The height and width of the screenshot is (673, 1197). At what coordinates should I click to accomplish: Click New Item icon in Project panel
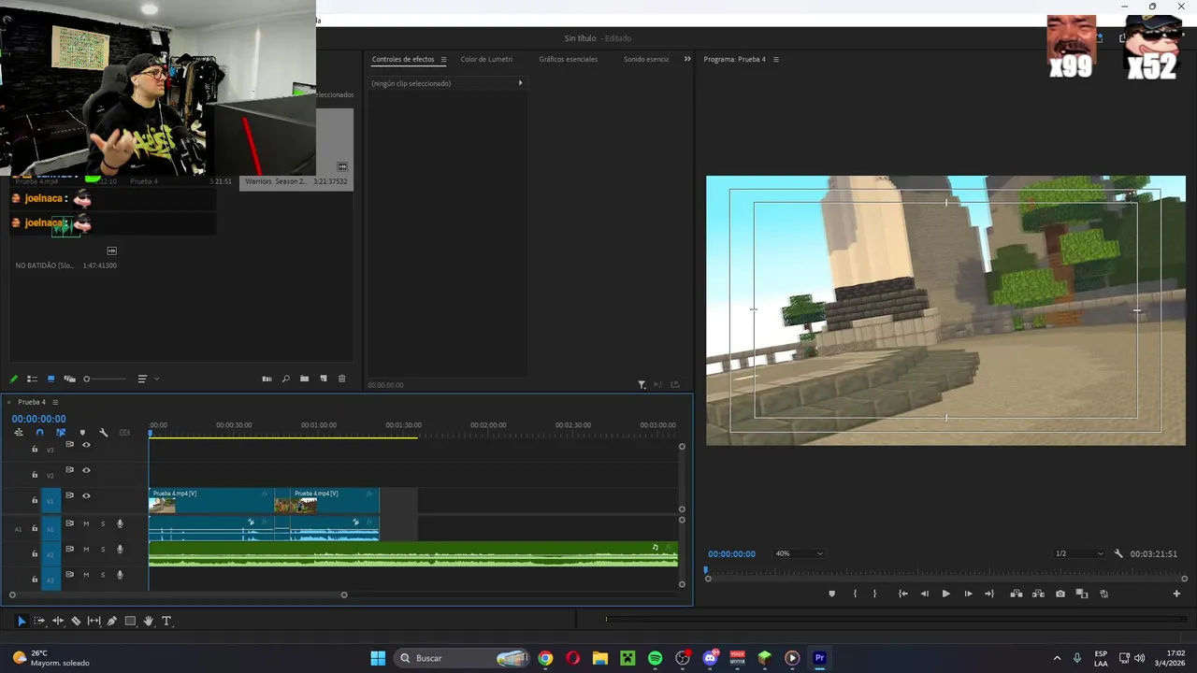point(324,379)
